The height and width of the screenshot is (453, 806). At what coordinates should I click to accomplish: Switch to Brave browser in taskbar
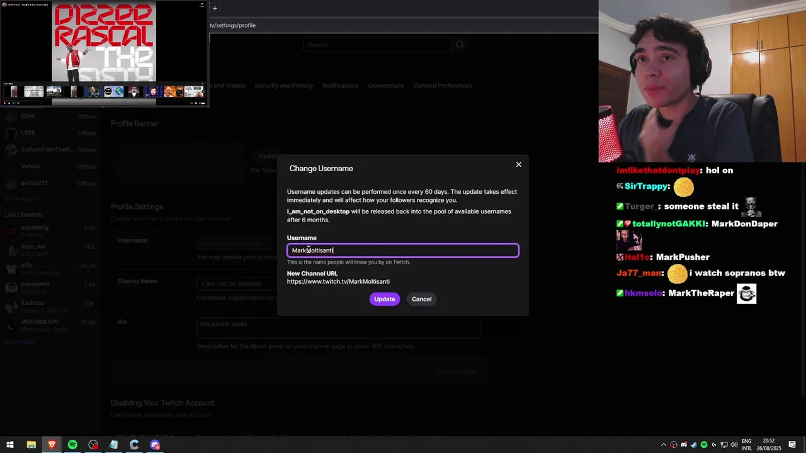tap(52, 445)
